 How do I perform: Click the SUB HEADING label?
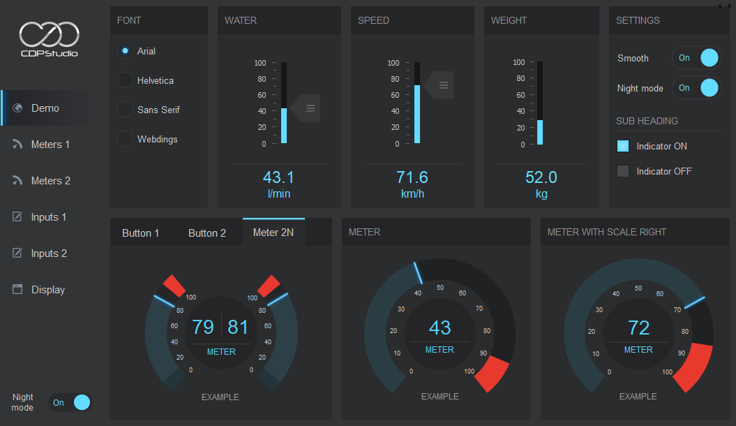pos(647,121)
